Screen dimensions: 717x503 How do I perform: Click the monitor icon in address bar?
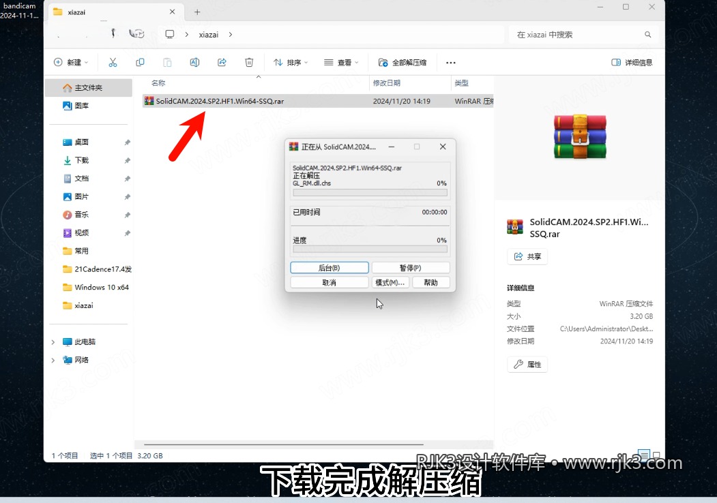[x=170, y=34]
